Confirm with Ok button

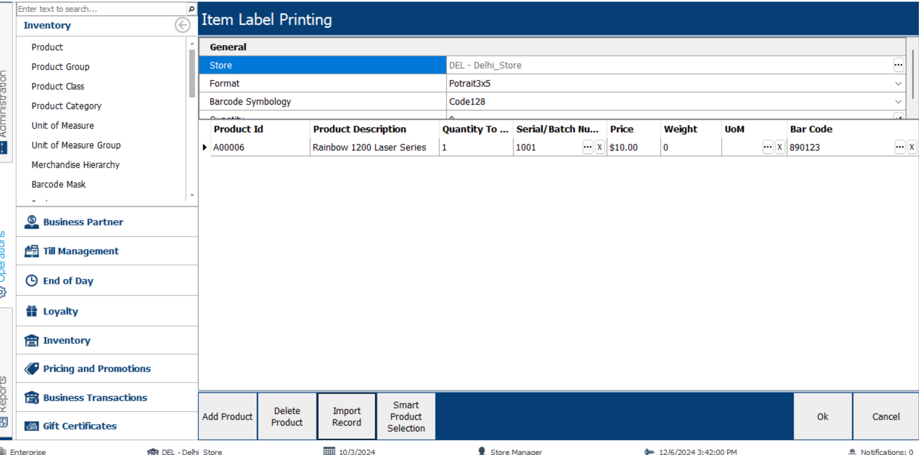[823, 416]
